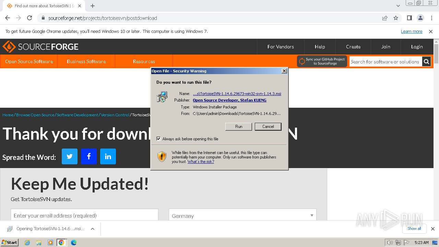Click Run in the security warning
The image size is (439, 247).
(239, 127)
